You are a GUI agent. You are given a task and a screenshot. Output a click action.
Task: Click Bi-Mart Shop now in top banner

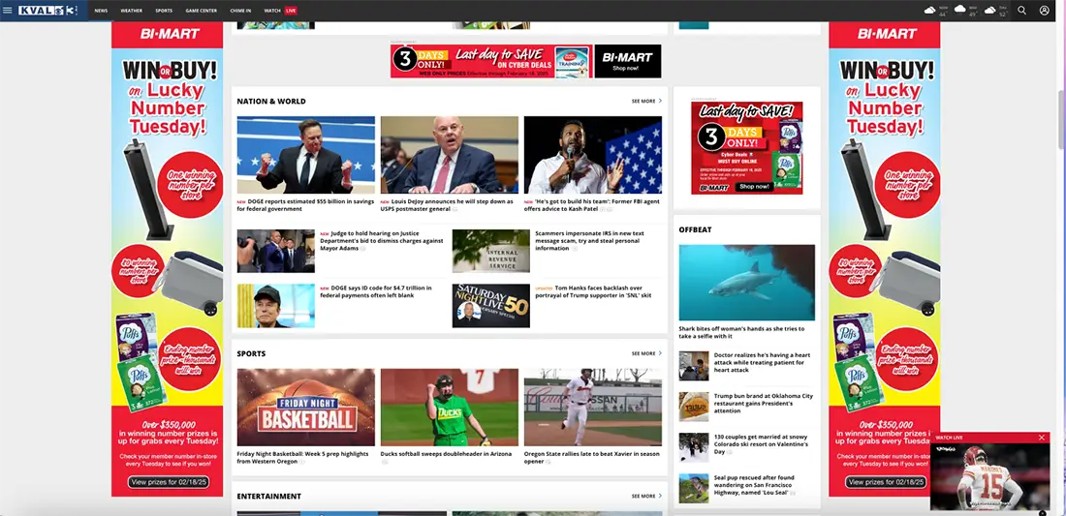point(625,68)
